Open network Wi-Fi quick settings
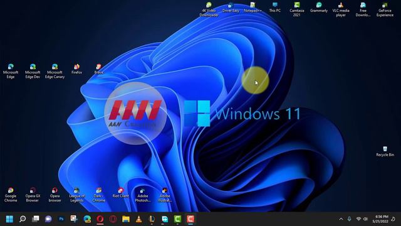 (x=358, y=219)
